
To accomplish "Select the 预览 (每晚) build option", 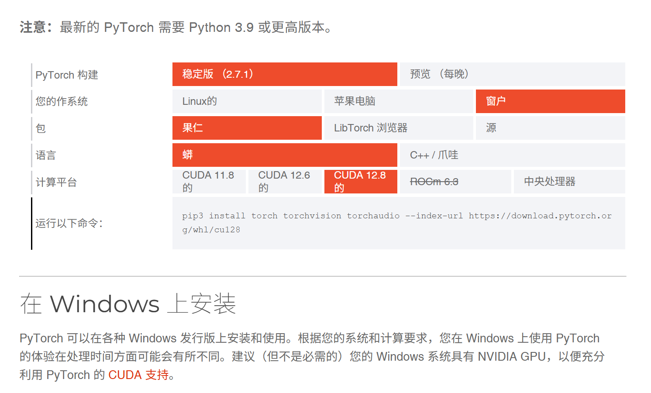I will pos(513,74).
